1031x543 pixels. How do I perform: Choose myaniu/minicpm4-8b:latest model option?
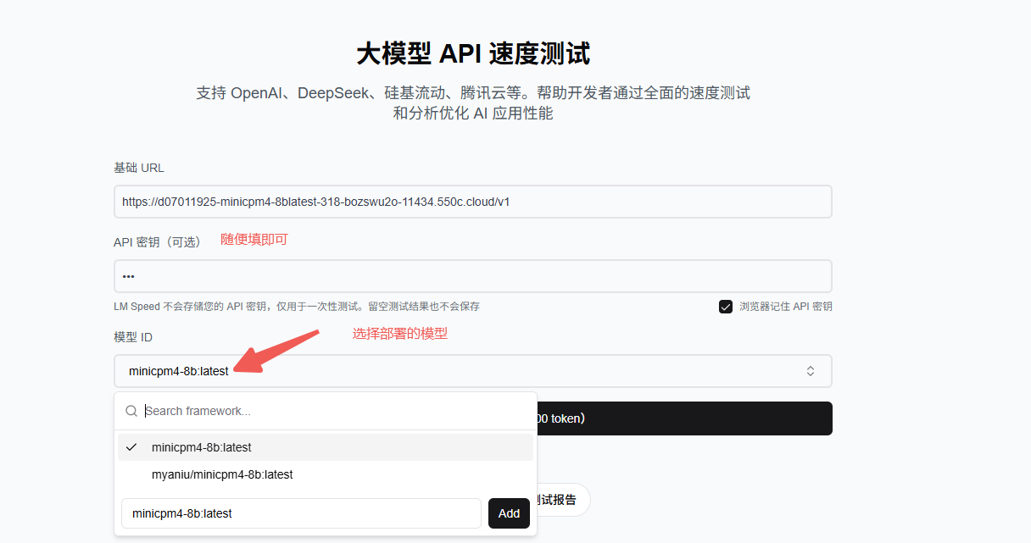coord(222,474)
